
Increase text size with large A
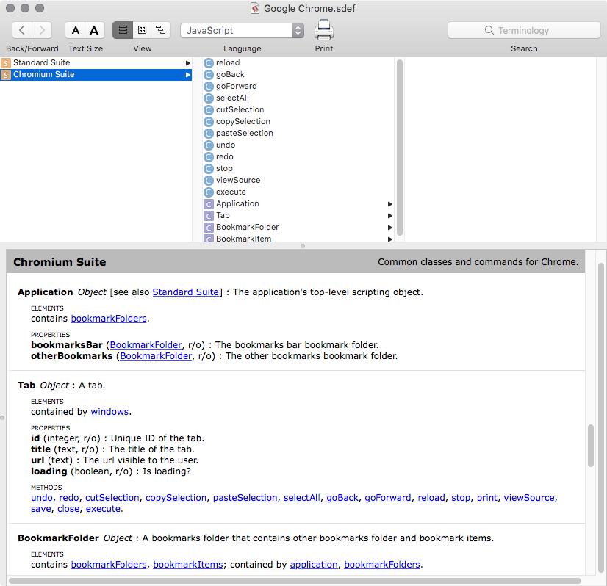pyautogui.click(x=95, y=30)
